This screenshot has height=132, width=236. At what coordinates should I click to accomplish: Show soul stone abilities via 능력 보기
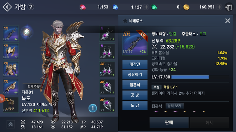click(x=174, y=106)
